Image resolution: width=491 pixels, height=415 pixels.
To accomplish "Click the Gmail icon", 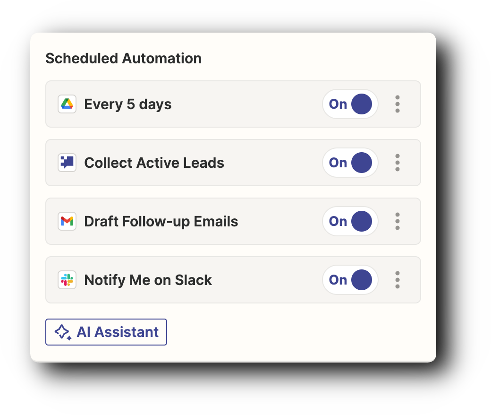I will pos(67,221).
